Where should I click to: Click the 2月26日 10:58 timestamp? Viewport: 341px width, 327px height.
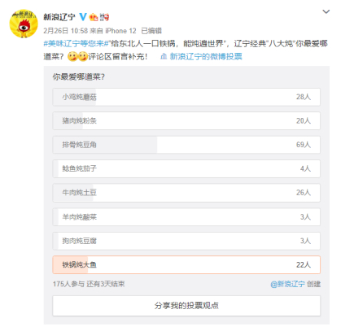[x=65, y=31]
